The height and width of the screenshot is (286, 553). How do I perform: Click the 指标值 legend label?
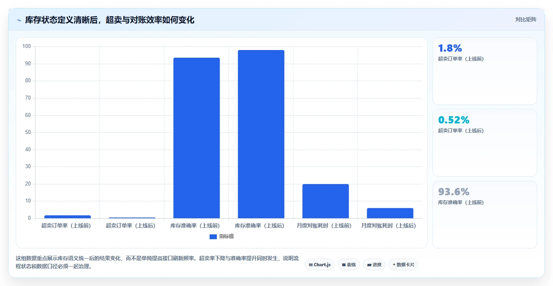(x=227, y=236)
